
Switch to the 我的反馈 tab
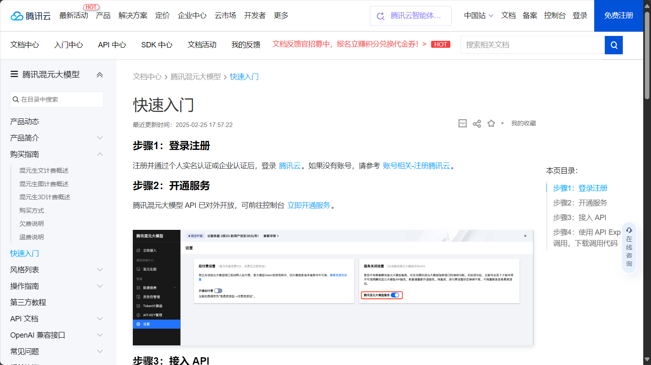click(x=246, y=45)
